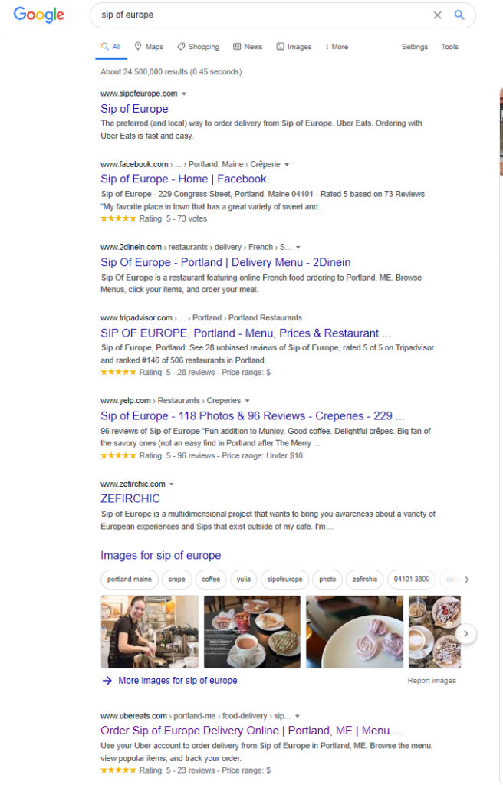503x785 pixels.
Task: Click More images for sip of europe
Action: (177, 681)
